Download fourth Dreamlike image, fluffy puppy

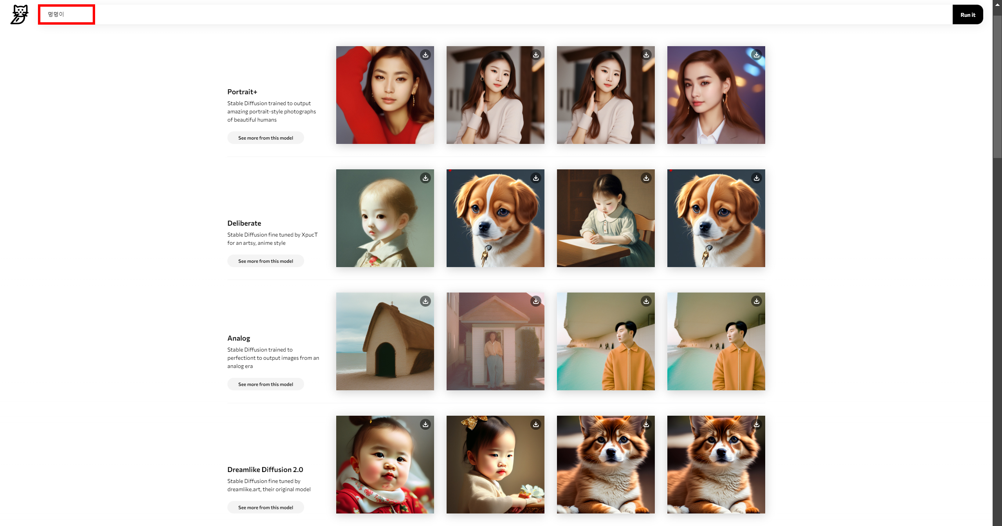click(757, 424)
